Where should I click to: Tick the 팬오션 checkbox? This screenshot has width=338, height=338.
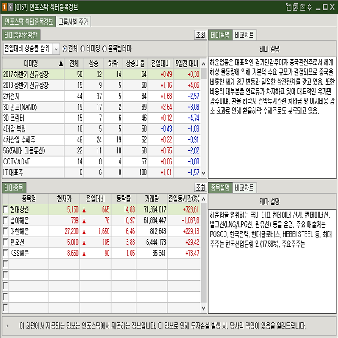[x=5, y=242]
